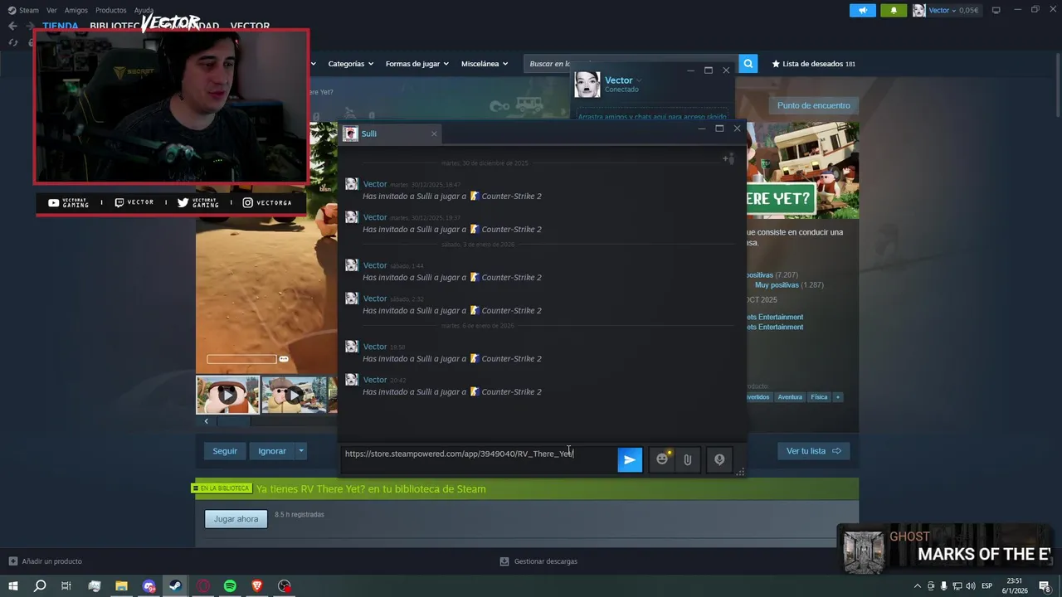This screenshot has width=1062, height=597.
Task: Click the video progress bar in game trailer
Action: (x=241, y=359)
